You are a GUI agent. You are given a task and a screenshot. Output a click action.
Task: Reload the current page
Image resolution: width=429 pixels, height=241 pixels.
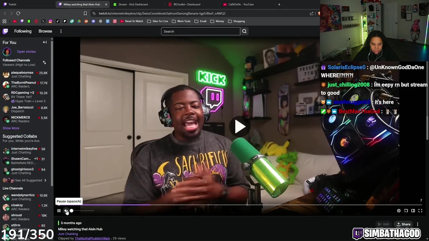point(18,13)
